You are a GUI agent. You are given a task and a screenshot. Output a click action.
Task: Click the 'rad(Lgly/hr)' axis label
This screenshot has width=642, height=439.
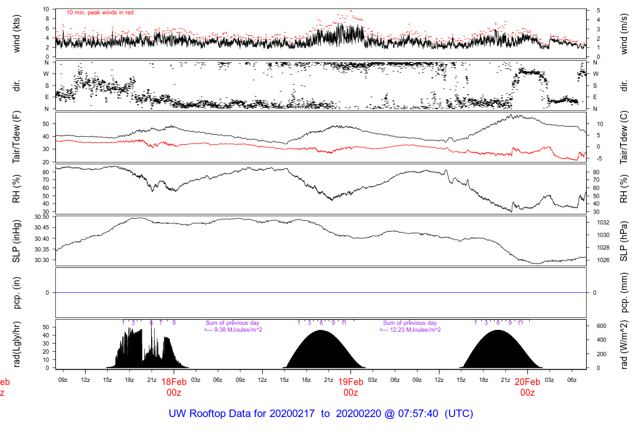(x=16, y=344)
